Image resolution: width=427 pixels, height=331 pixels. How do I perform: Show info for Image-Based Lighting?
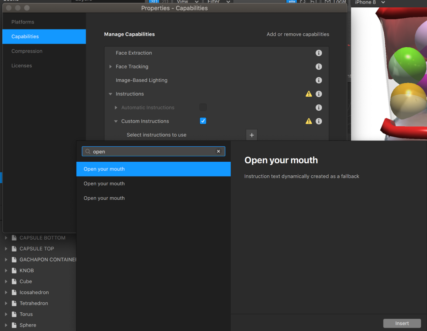[319, 80]
